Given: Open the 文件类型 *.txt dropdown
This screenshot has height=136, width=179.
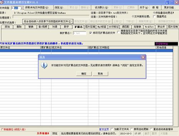Looking at the screenshot, I should coord(22,8).
